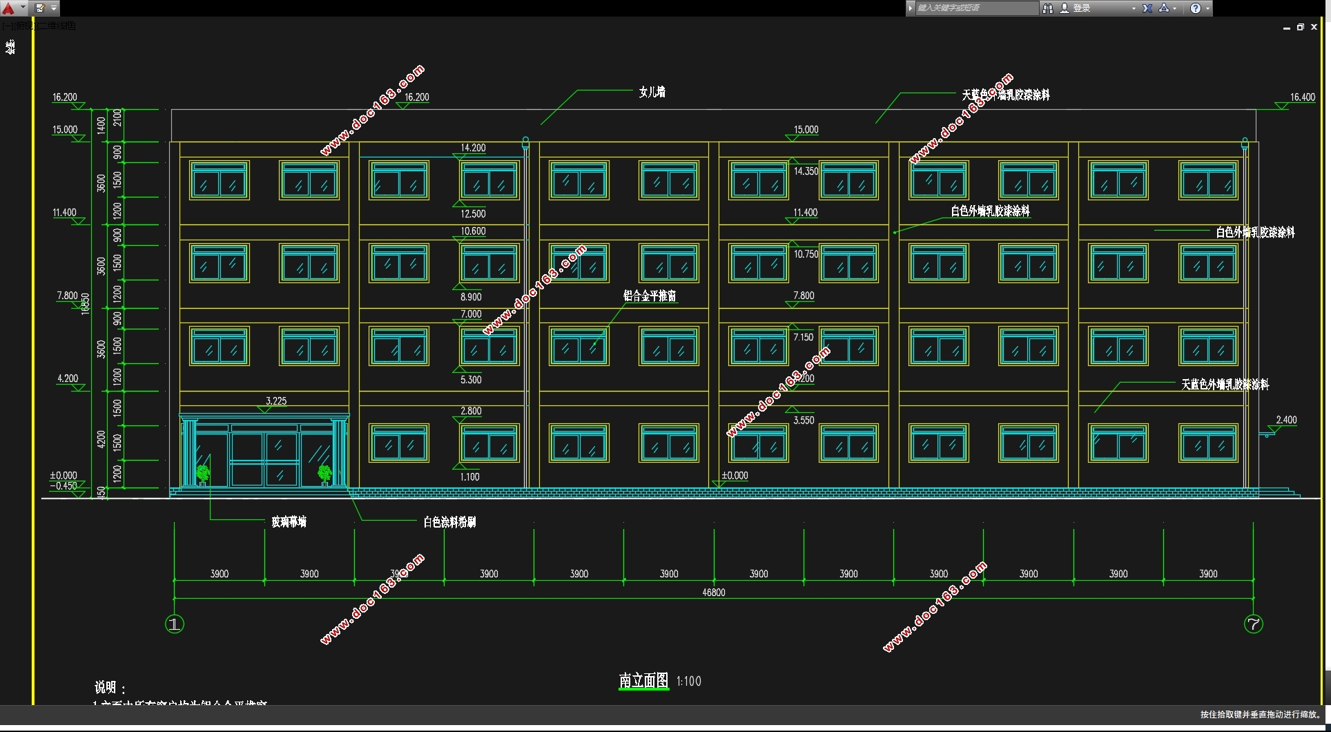Select the 46800 overall dimension
The height and width of the screenshot is (732, 1331).
tap(714, 593)
